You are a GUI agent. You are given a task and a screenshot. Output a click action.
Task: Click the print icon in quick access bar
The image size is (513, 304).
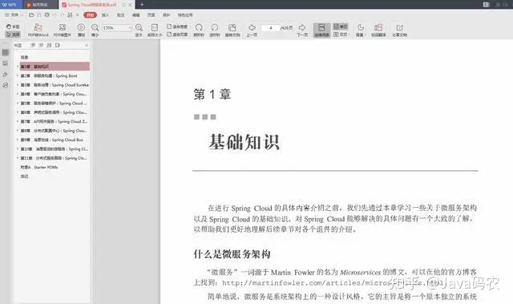[47, 14]
